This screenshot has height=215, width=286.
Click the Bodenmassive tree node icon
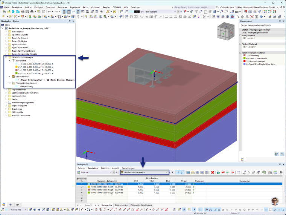click(x=13, y=77)
